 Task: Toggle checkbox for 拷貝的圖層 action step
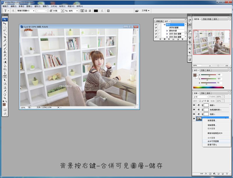tap(156, 28)
